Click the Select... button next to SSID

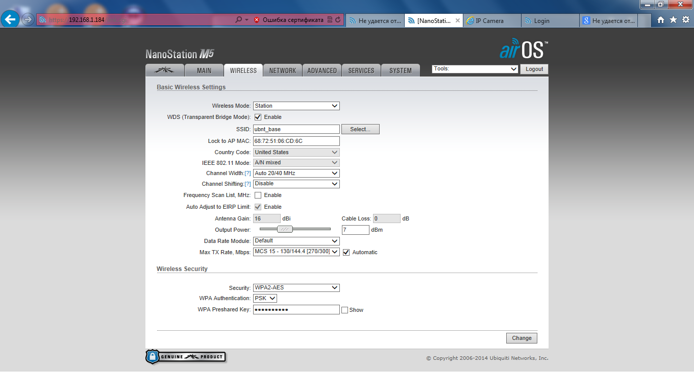point(360,129)
